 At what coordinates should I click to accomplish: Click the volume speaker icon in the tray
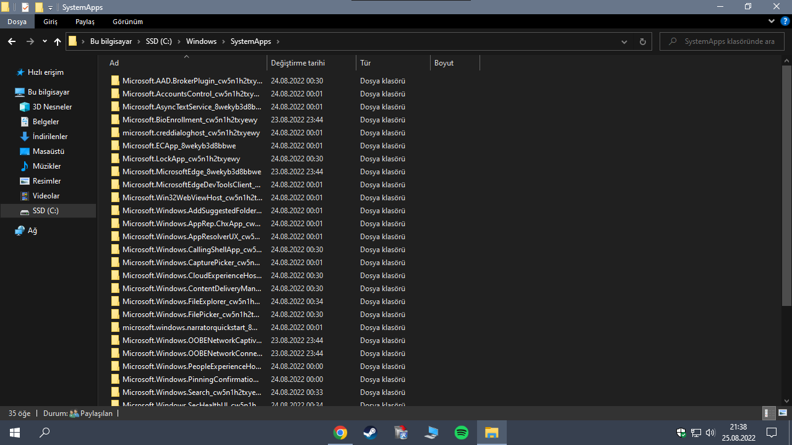[710, 433]
